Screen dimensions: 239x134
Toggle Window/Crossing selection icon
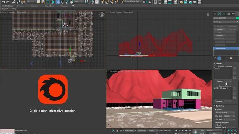tap(53, 2)
